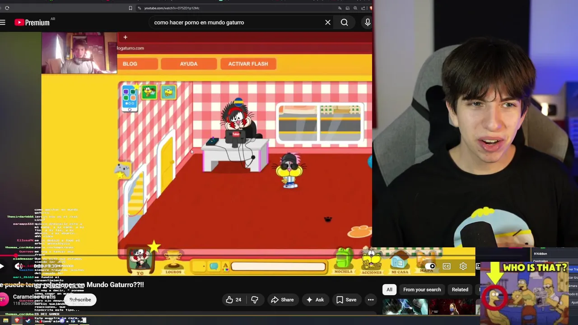Click the video title text
The width and height of the screenshot is (578, 325).
(72, 285)
